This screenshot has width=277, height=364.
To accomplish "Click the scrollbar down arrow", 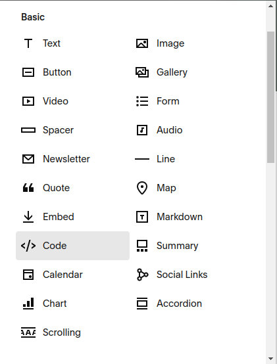I will coord(270,359).
